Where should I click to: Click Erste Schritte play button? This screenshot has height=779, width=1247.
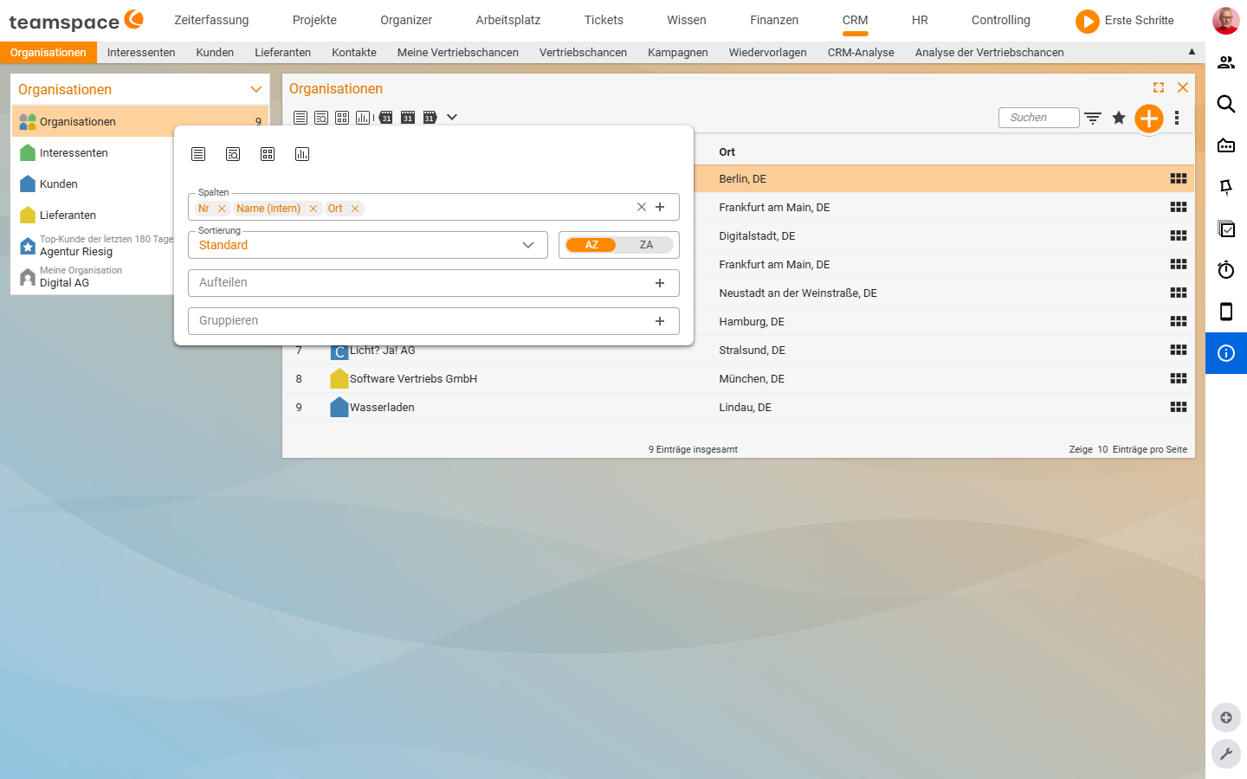tap(1088, 21)
